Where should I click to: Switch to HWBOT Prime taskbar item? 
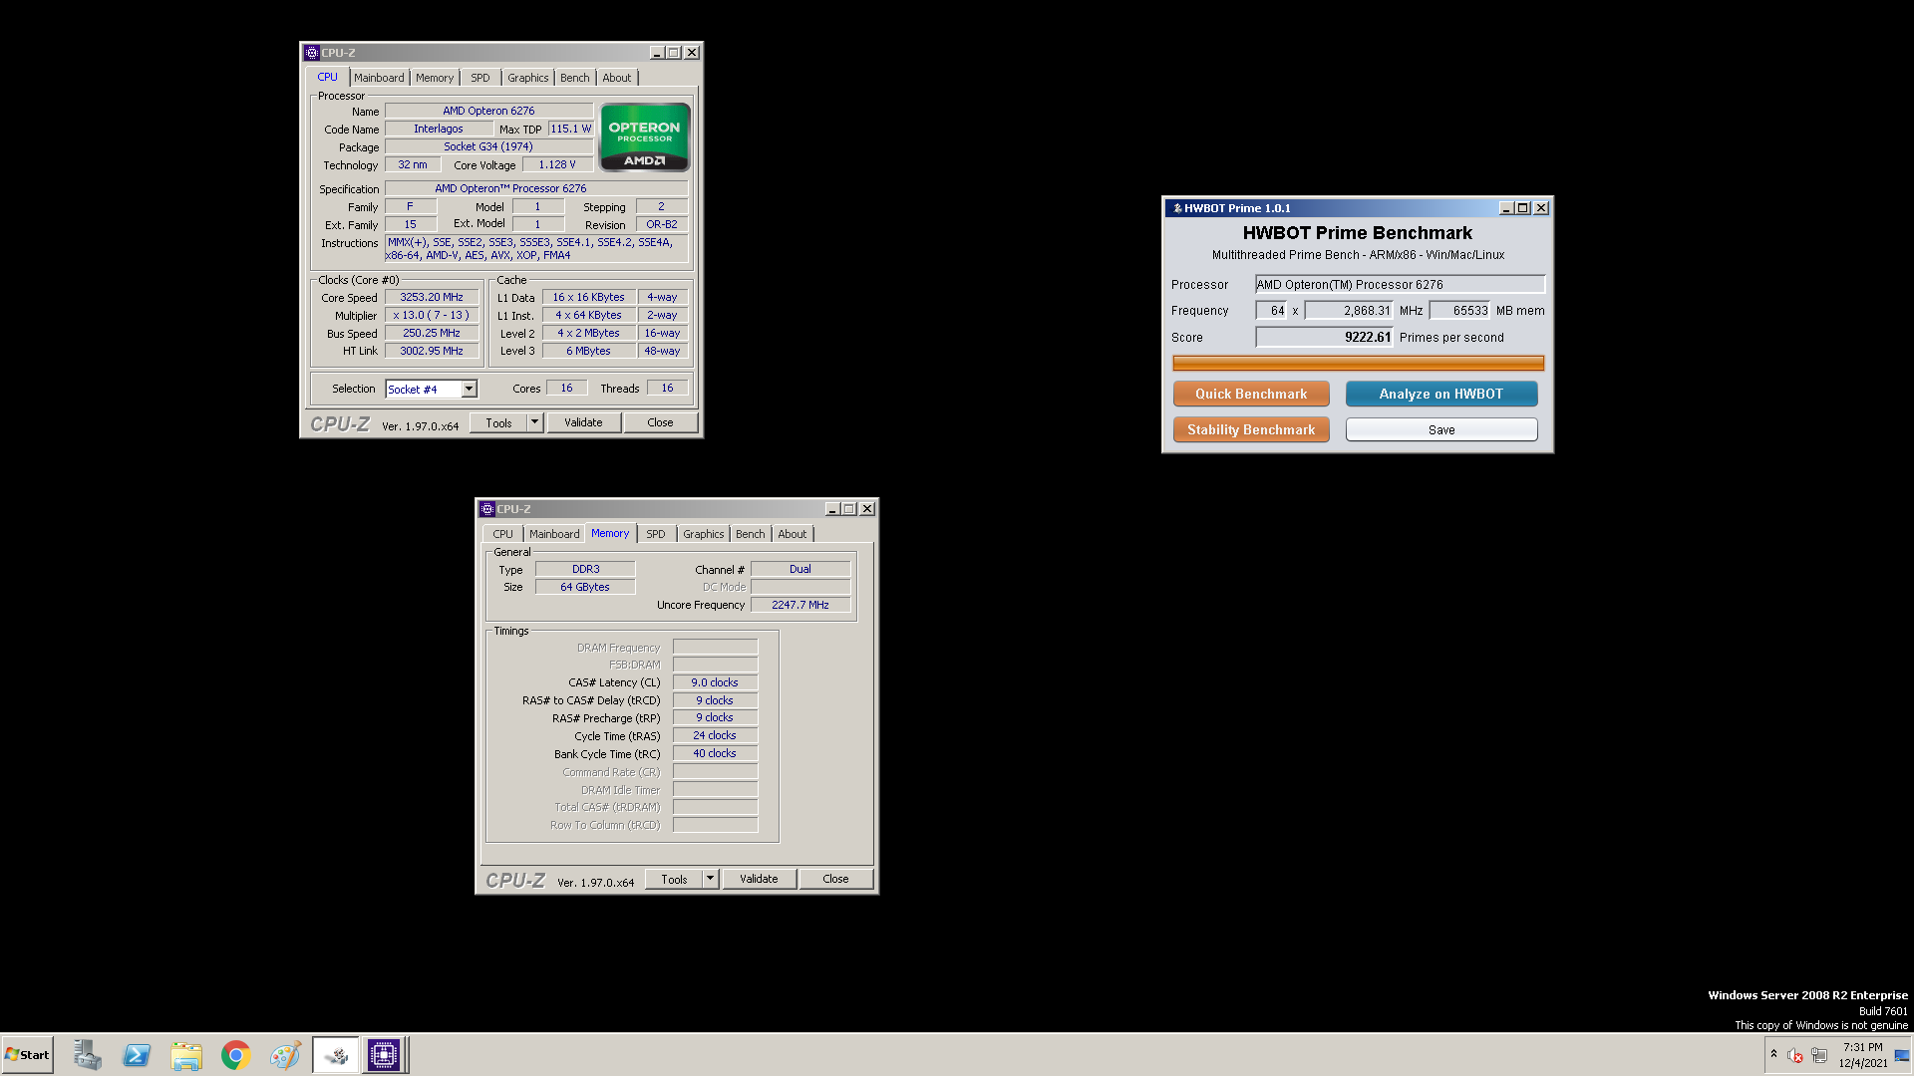(336, 1055)
